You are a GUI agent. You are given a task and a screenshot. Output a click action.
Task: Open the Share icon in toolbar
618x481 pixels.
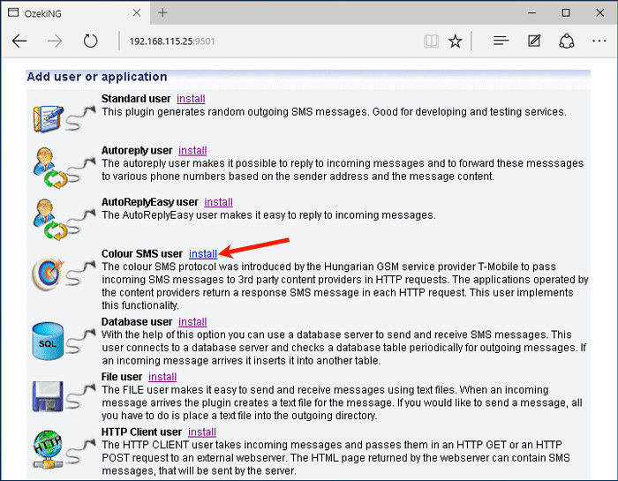pos(567,41)
